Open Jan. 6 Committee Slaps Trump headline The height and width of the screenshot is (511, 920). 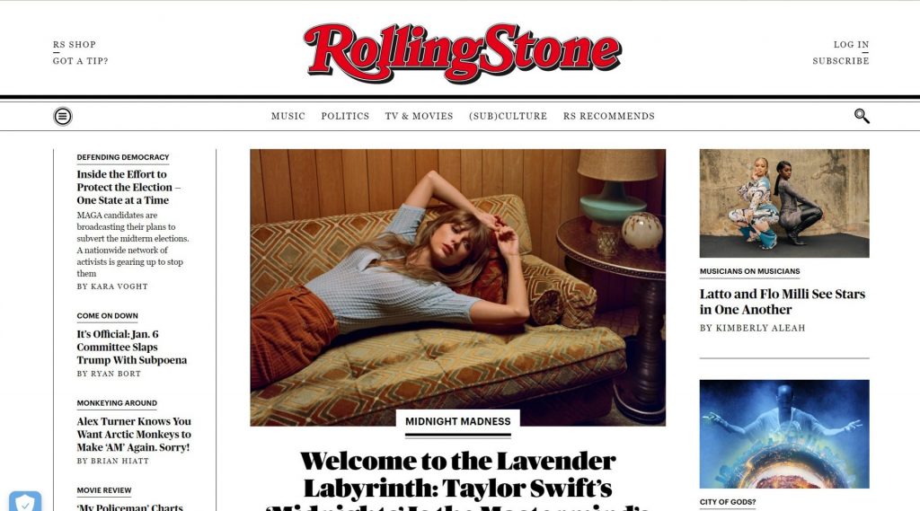132,347
